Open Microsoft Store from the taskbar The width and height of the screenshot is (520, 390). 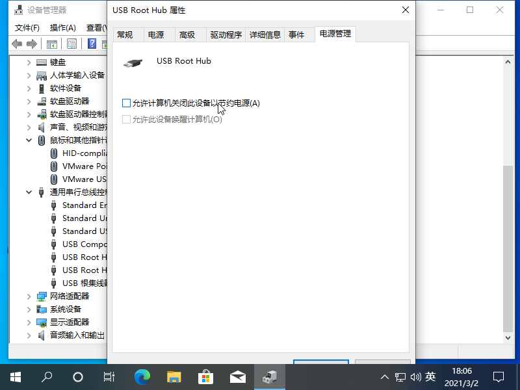205,376
